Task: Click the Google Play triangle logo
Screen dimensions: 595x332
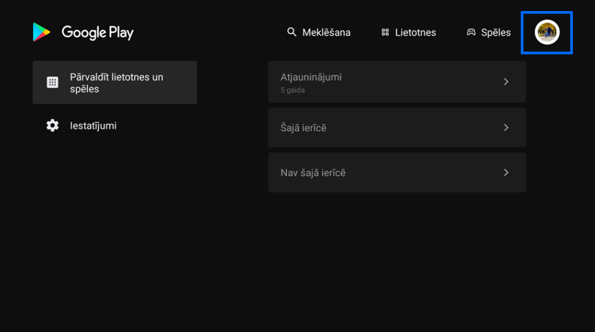Action: (41, 32)
